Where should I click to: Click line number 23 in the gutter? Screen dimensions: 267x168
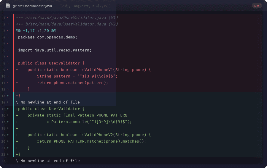(x=3, y=161)
